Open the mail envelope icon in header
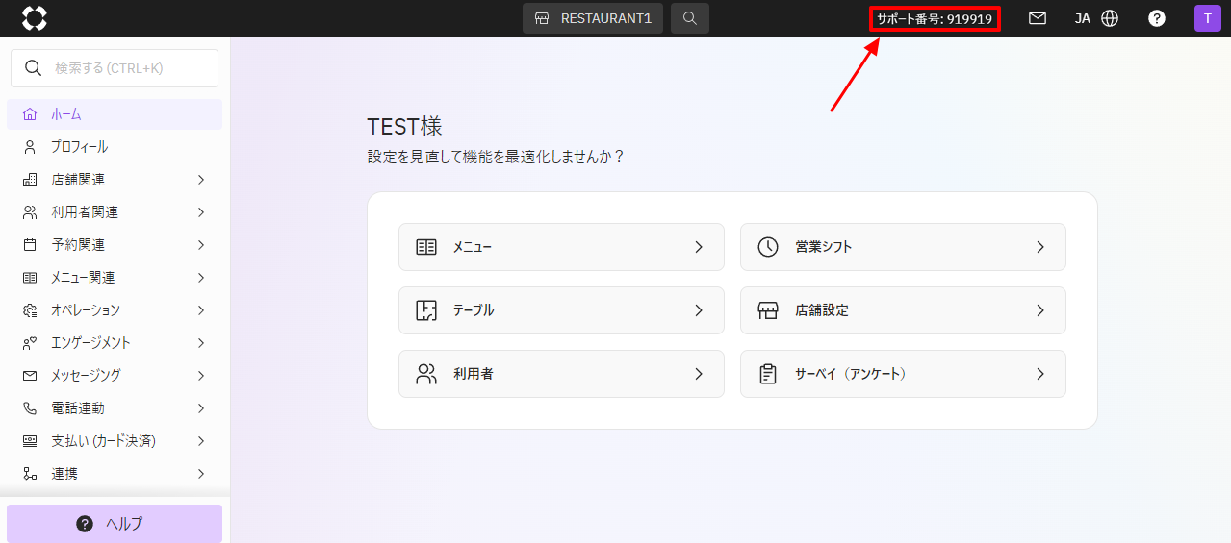This screenshot has height=543, width=1231. [x=1038, y=18]
